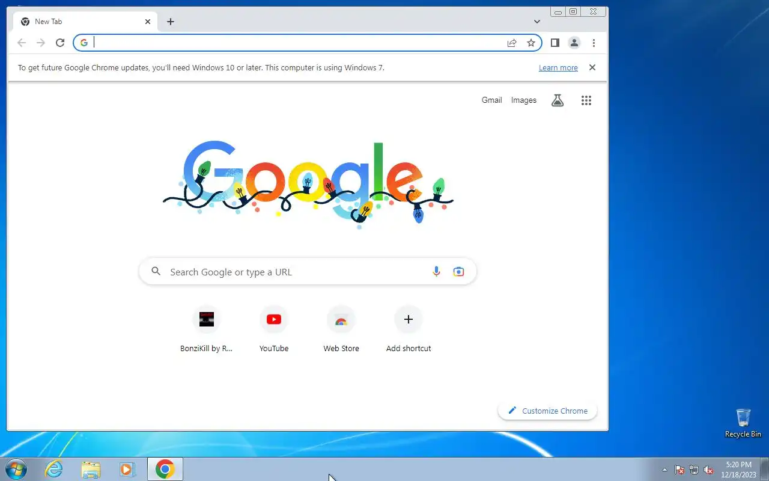Select the Recycle Bin on desktop
Viewport: 769px width, 481px height.
(743, 423)
